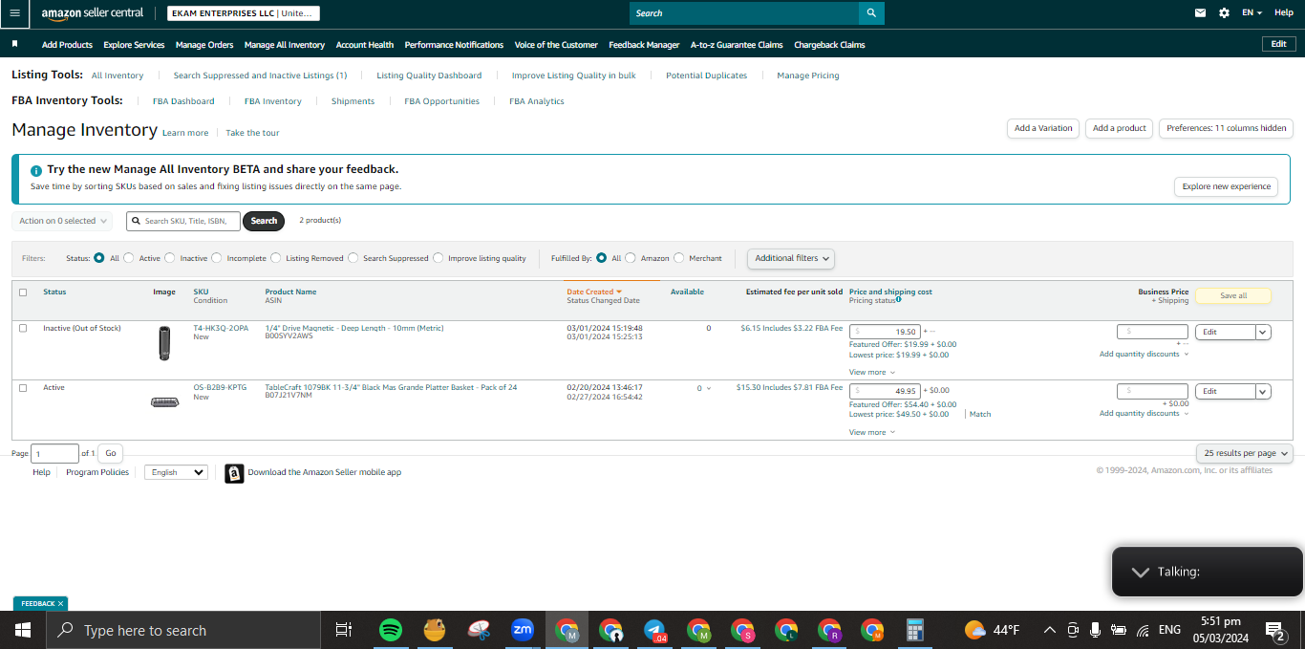Screen dimensions: 1305x649
Task: Click the Search SKU, Title, ISBN field
Action: point(183,221)
